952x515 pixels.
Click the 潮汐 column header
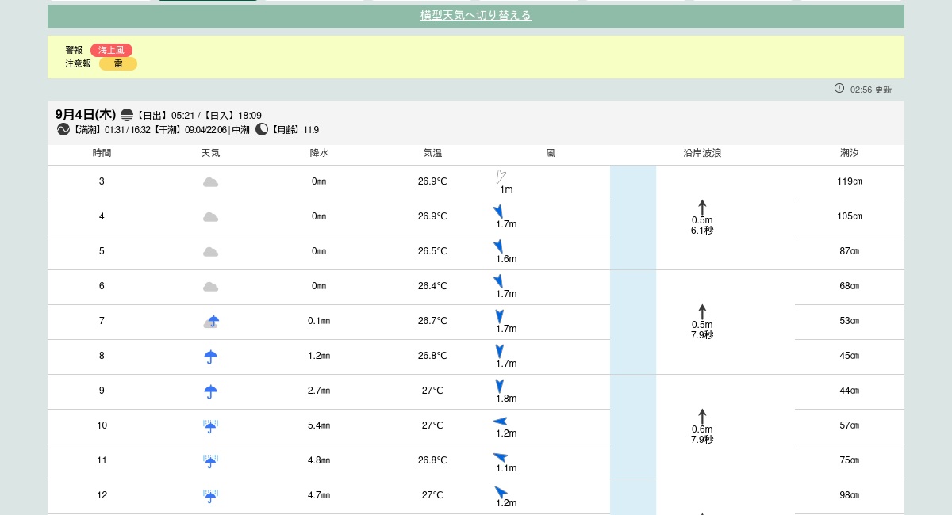coord(849,153)
